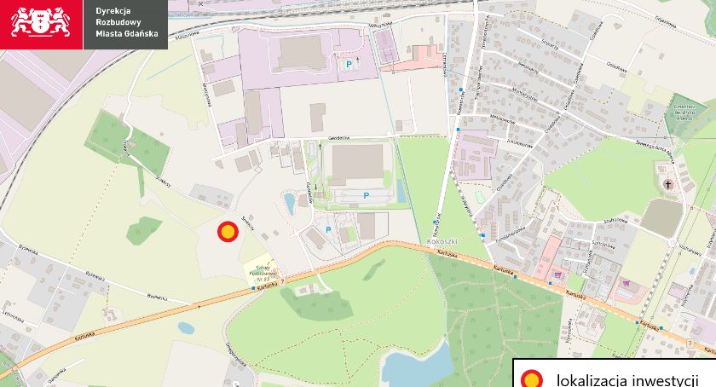716x387 pixels.
Task: Select the Szkoła Podstawowa Nr 83 label
Action: click(258, 273)
